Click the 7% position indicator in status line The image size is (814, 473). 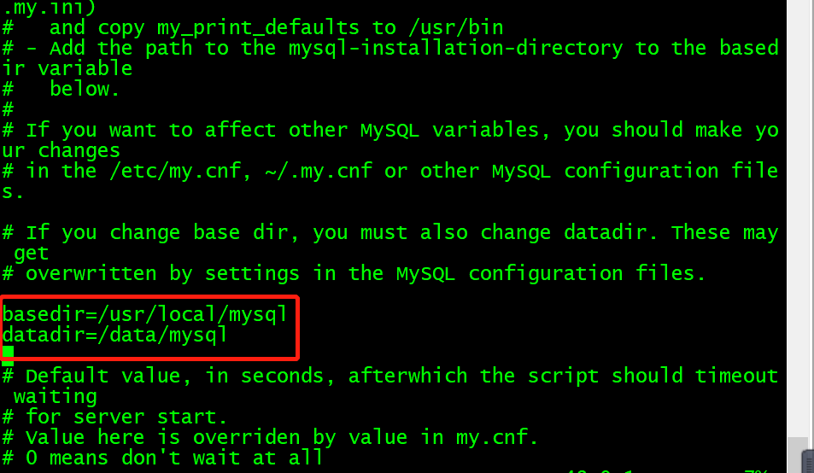pos(756,471)
